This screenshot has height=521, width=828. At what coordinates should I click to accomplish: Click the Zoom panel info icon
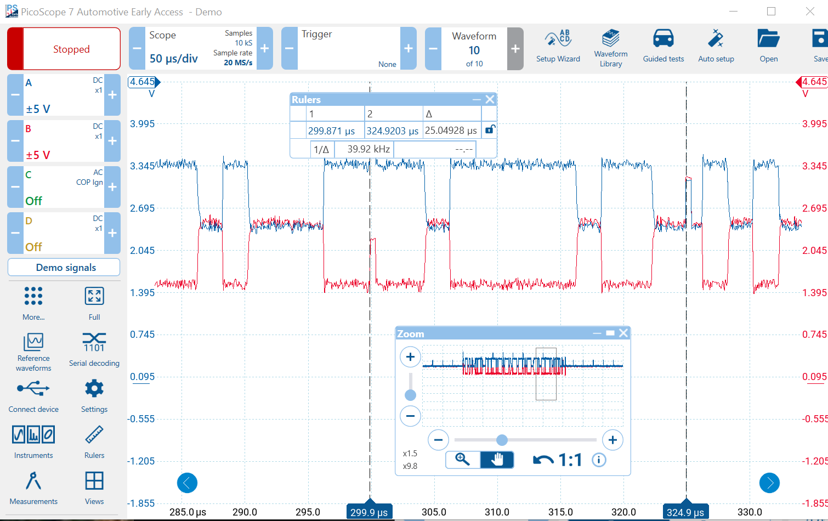pos(599,460)
